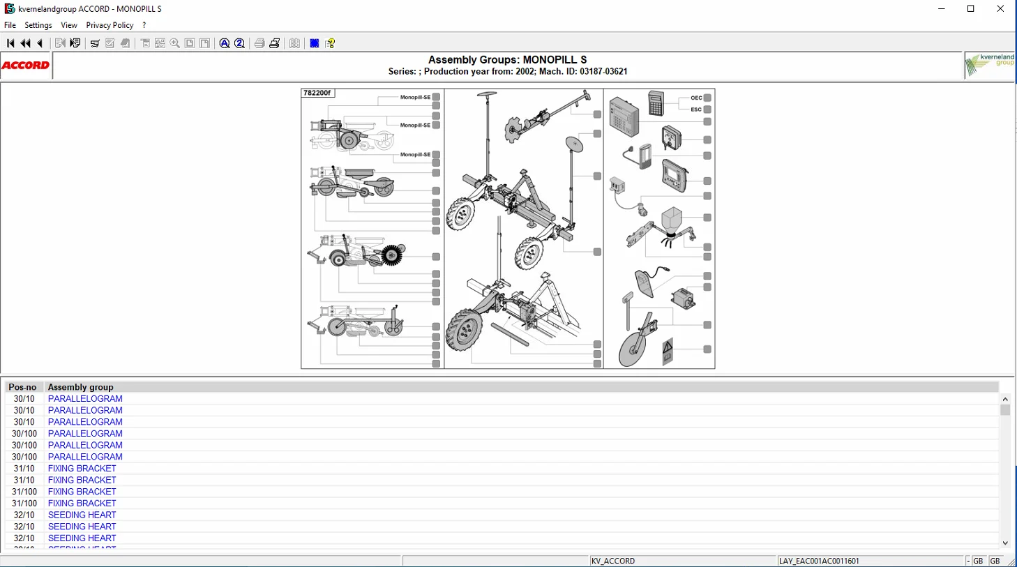Select the hotspot beside the warning triangle sign
This screenshot has height=567, width=1017.
click(707, 349)
